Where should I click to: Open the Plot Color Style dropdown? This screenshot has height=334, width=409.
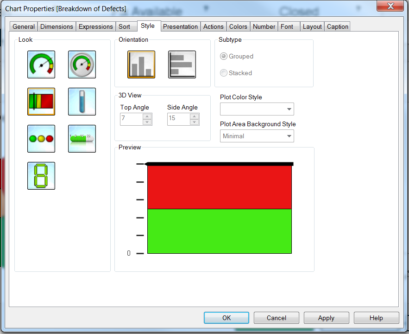[x=257, y=109]
